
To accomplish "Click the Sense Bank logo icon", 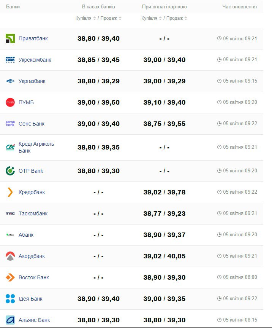I will click(10, 124).
